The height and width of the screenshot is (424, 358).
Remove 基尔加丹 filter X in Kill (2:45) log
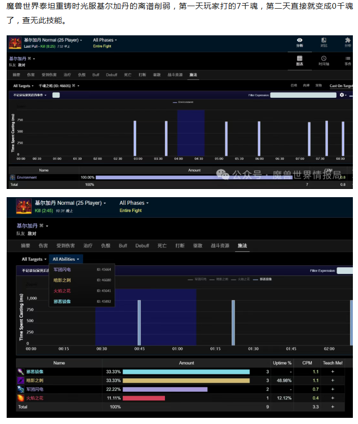tap(41, 225)
